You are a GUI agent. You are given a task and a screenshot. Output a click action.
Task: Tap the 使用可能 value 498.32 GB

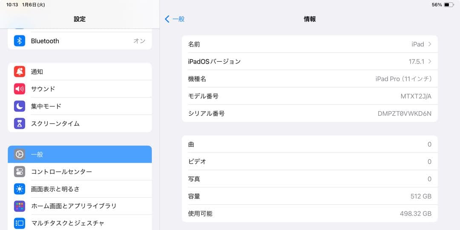pos(416,213)
